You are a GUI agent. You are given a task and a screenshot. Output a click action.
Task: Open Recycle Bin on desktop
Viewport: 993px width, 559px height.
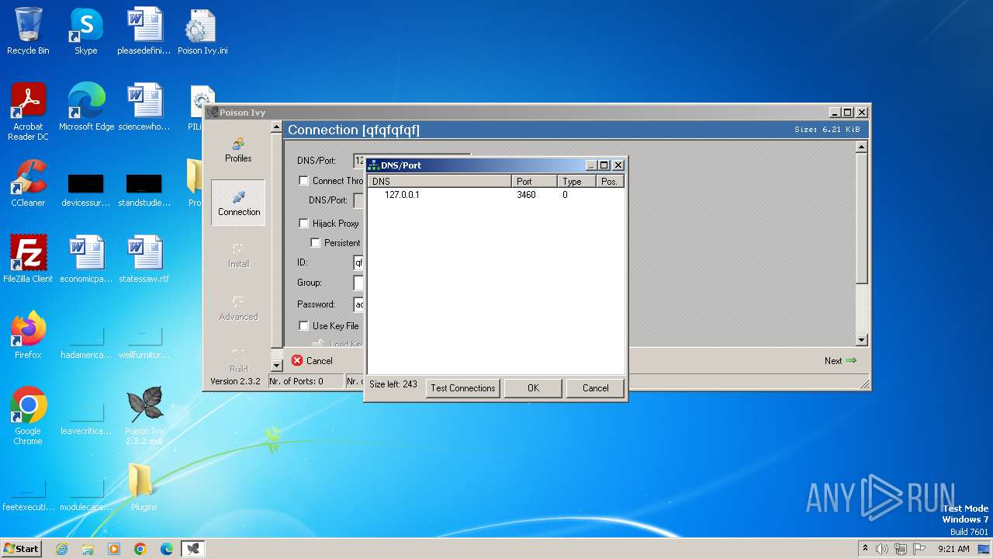(x=28, y=31)
